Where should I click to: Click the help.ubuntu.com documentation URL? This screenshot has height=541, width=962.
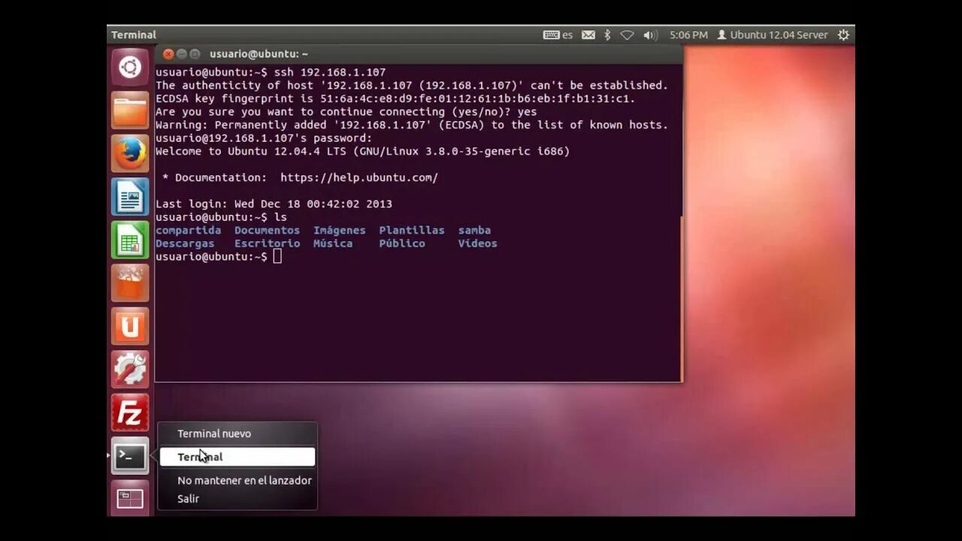[x=359, y=178]
